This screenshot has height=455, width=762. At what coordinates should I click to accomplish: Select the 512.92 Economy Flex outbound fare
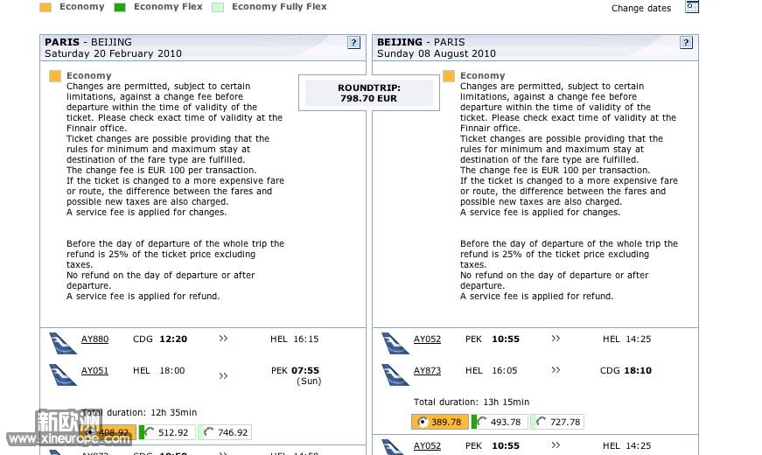[150, 432]
